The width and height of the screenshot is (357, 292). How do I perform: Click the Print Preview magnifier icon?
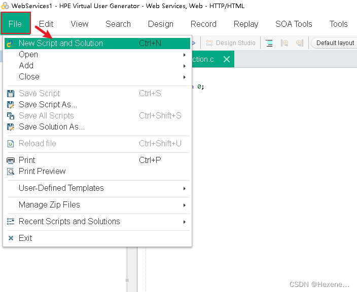click(x=11, y=172)
